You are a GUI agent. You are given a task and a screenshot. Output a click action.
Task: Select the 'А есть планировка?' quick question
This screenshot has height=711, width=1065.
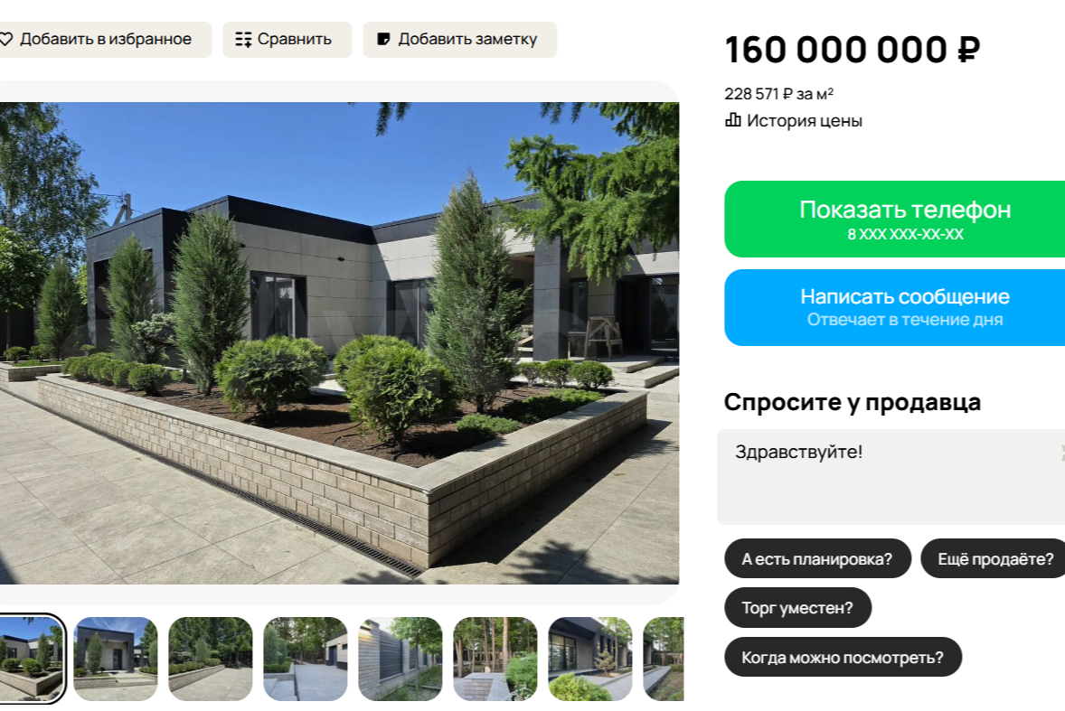pos(817,559)
